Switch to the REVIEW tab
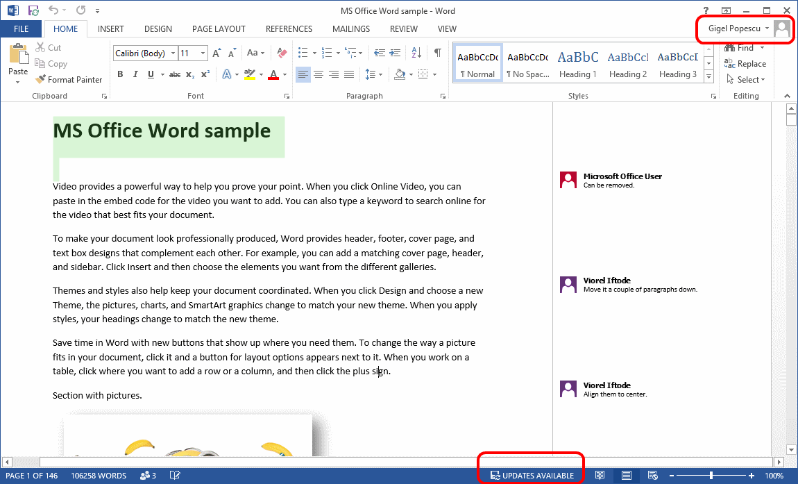 click(x=404, y=29)
